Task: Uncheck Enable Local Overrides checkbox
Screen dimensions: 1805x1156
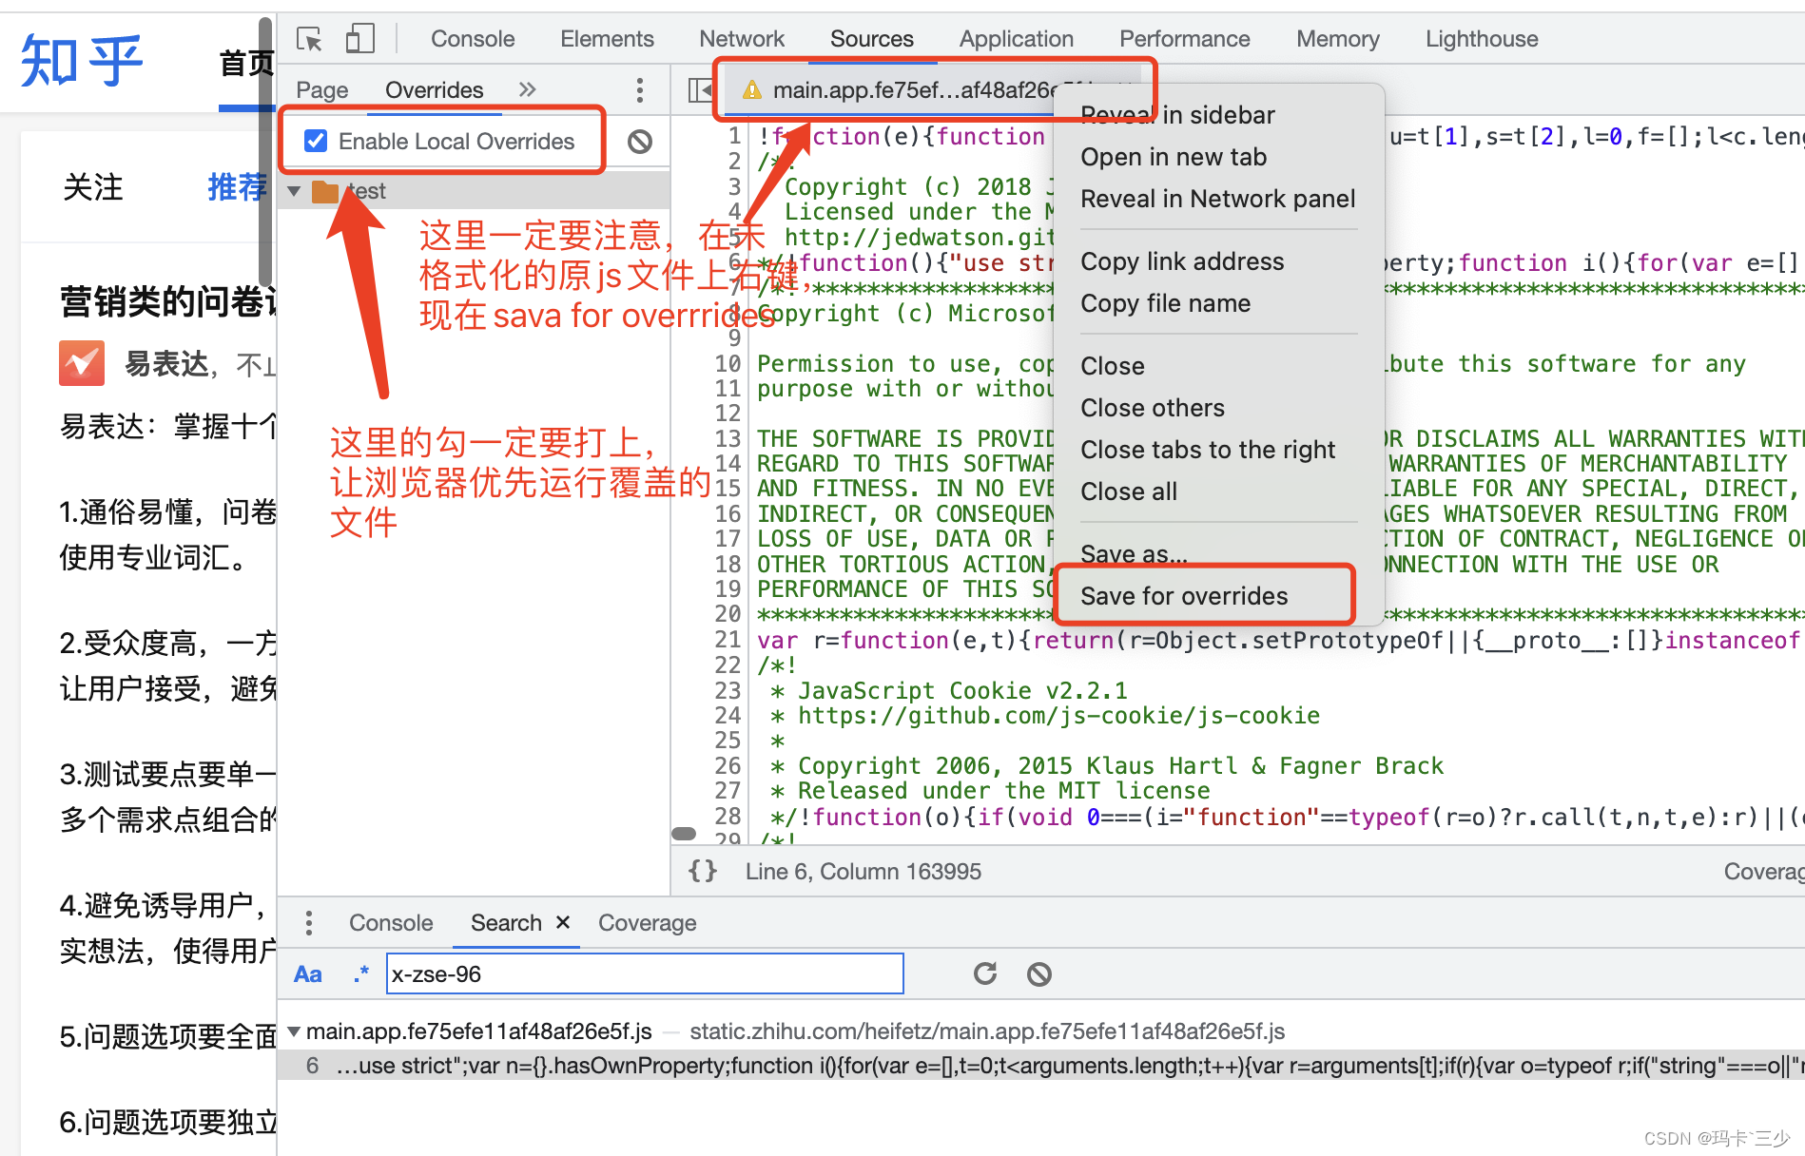Action: 316,142
